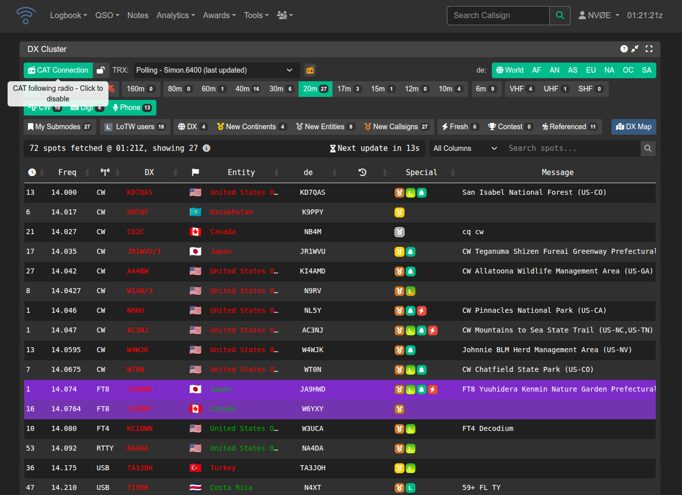Click the lightning icon on N6HU row
682x495 pixels.
coord(422,311)
